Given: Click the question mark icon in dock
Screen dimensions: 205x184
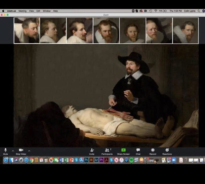Looking at the screenshot, I should tap(186, 160).
